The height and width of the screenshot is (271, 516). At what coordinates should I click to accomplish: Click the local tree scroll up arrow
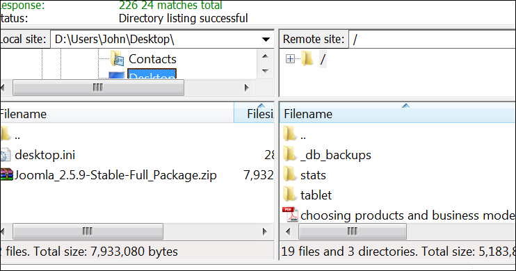click(x=265, y=56)
